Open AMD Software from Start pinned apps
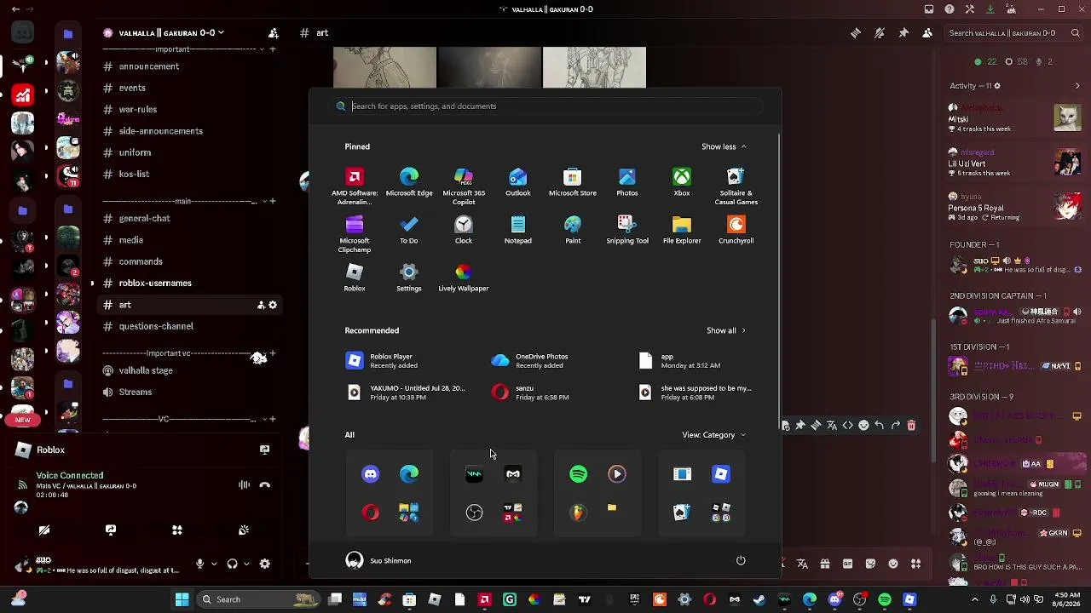The height and width of the screenshot is (613, 1091). [355, 186]
